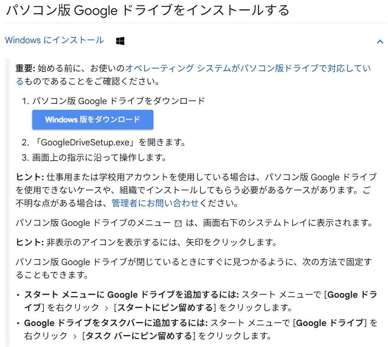
Task: Click the 'ヒント:' label about work accounts
Action: click(x=30, y=177)
